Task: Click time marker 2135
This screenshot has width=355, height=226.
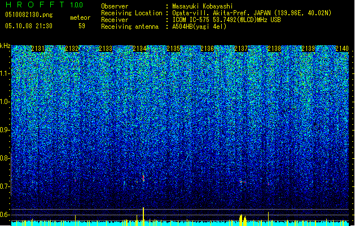Action: coord(173,49)
